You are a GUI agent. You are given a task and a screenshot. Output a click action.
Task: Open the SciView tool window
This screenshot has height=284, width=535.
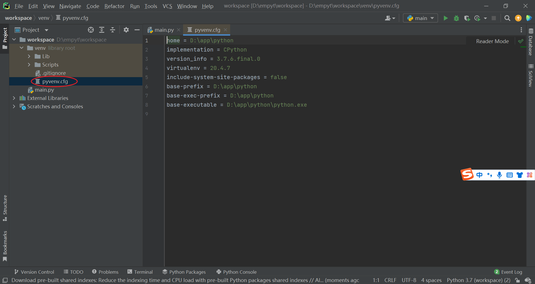531,75
